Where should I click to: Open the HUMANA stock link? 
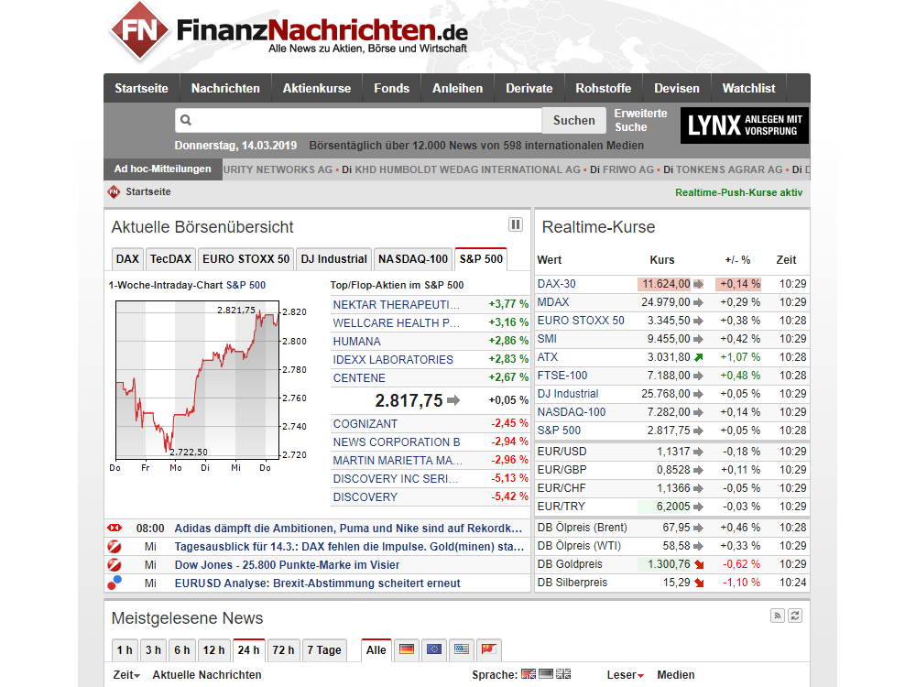point(357,341)
